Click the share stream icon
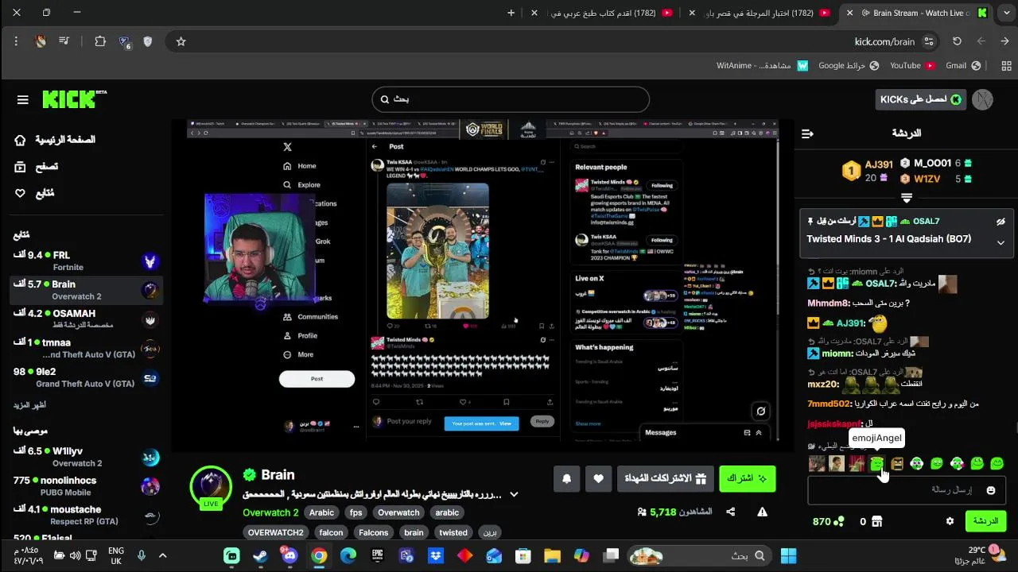Image resolution: width=1018 pixels, height=572 pixels. click(x=731, y=512)
